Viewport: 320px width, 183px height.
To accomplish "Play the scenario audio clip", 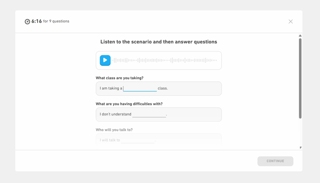I will point(105,60).
